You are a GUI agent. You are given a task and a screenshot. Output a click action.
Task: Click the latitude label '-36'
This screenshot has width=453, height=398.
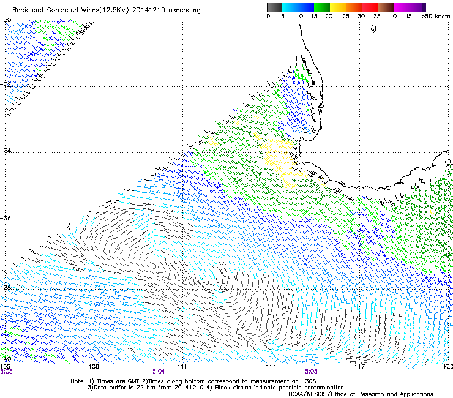[6, 218]
